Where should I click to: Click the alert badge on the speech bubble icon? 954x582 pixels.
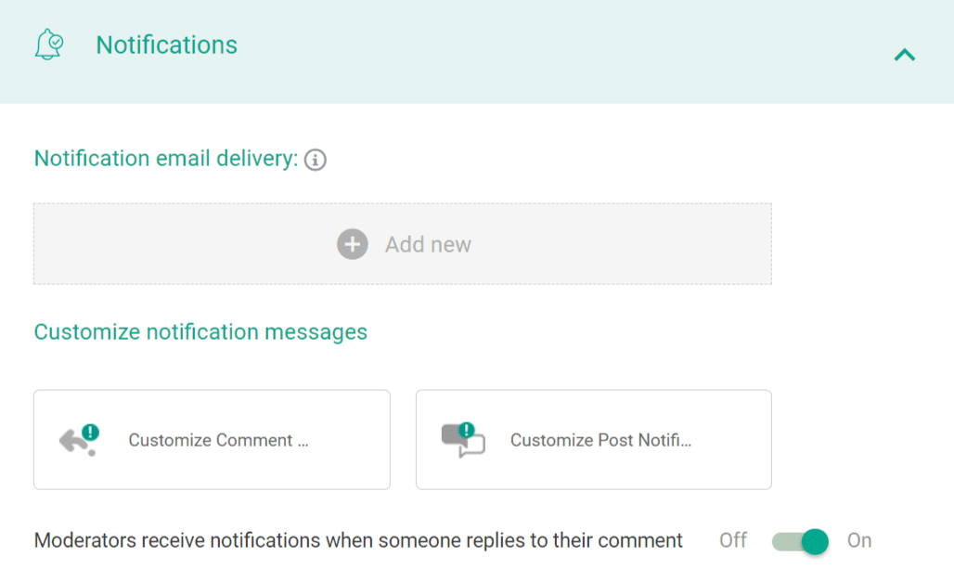coord(466,429)
